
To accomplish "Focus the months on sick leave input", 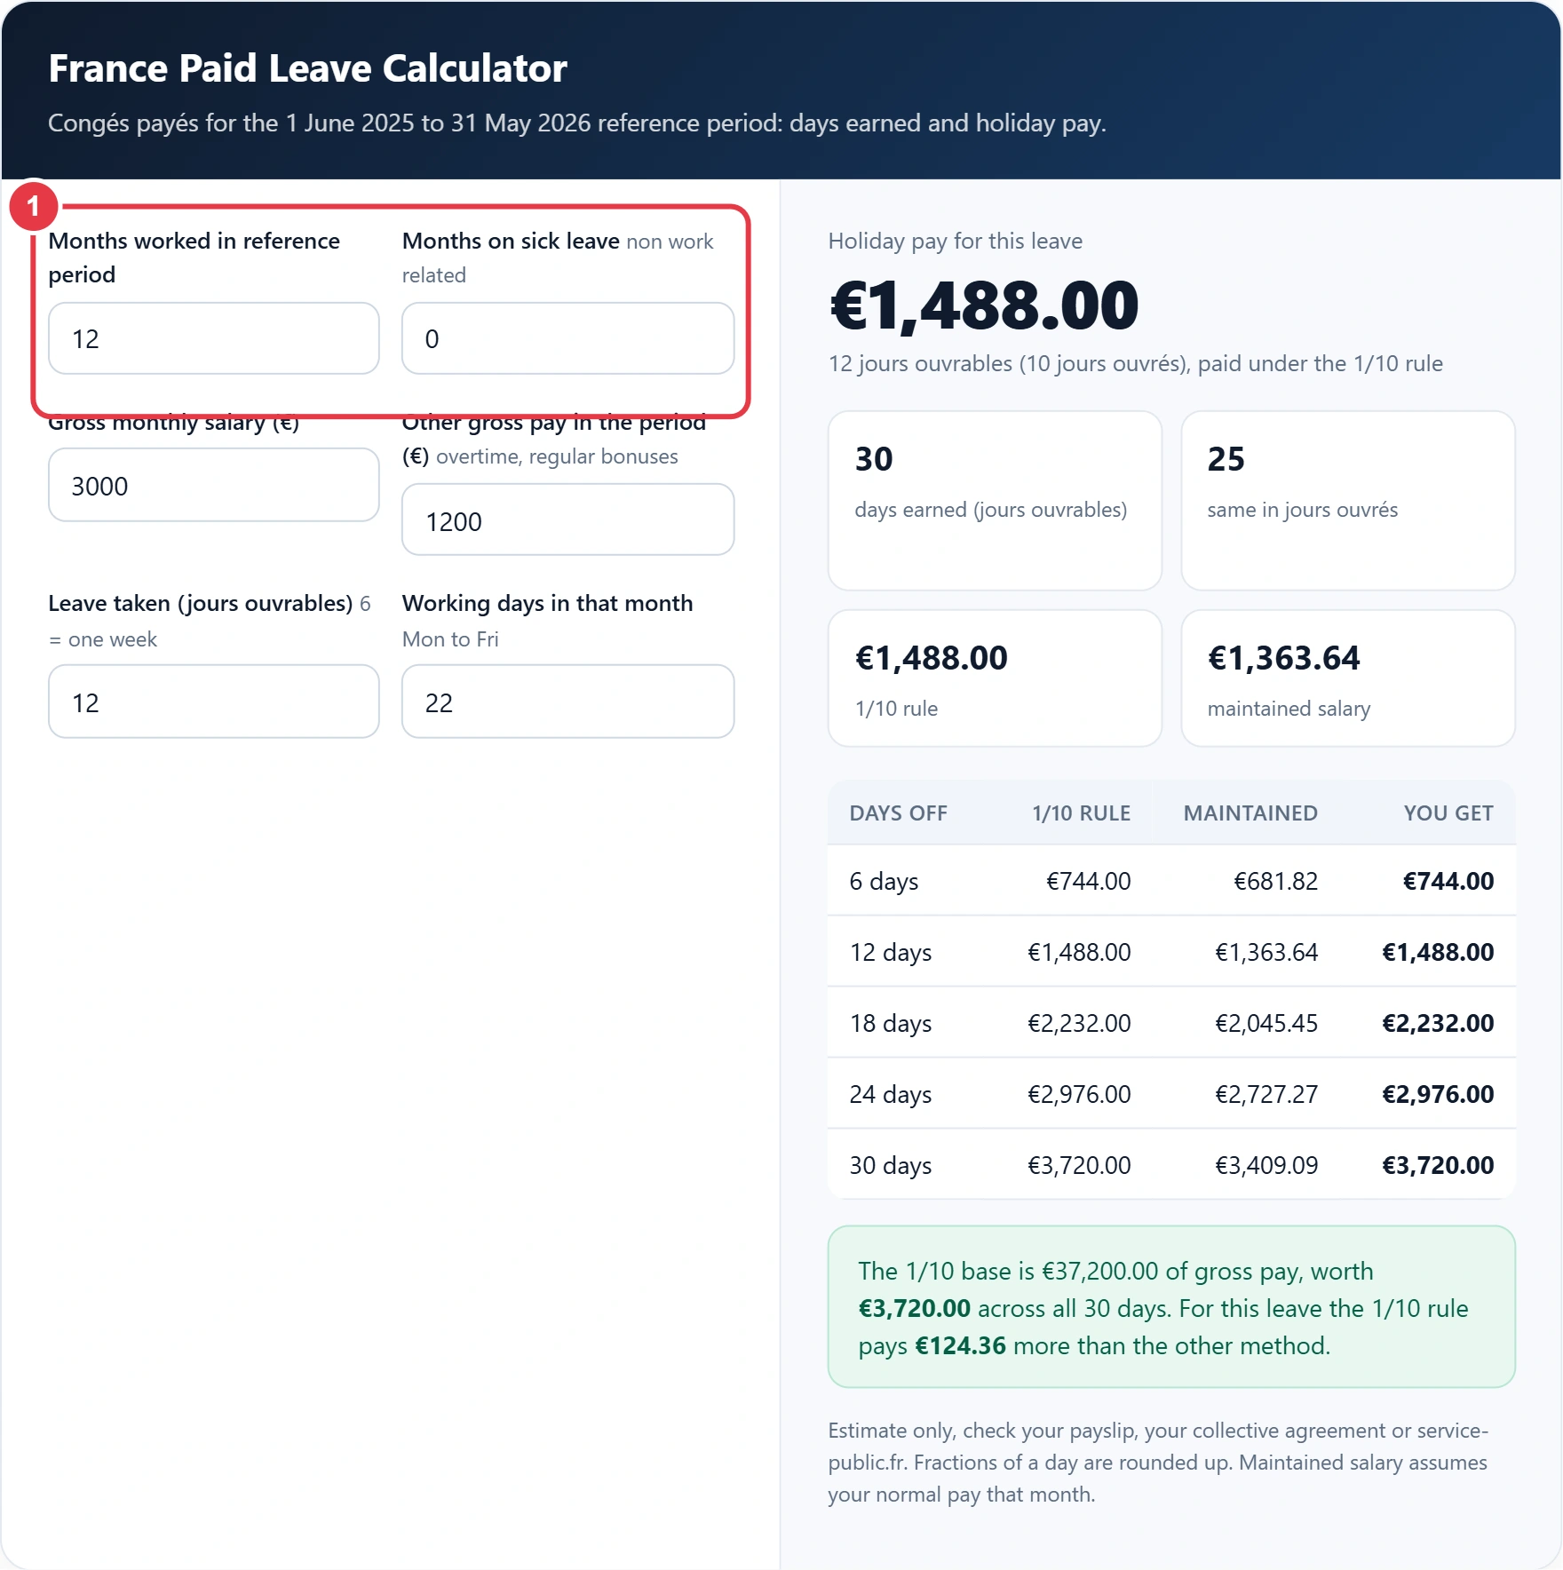I will coord(567,338).
